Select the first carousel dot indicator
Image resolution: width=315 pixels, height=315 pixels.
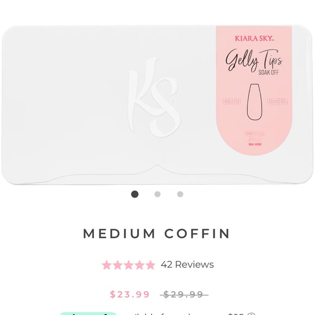[x=135, y=194]
